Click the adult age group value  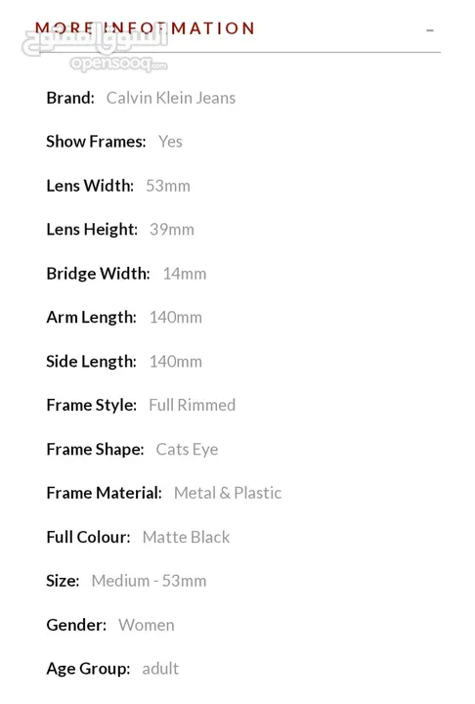click(x=160, y=669)
